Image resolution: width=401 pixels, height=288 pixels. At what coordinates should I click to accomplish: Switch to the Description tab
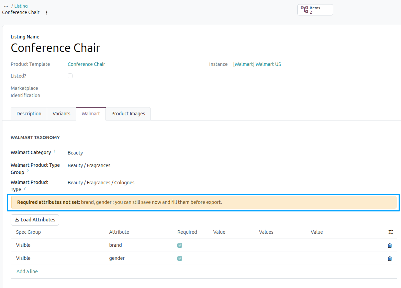[29, 114]
